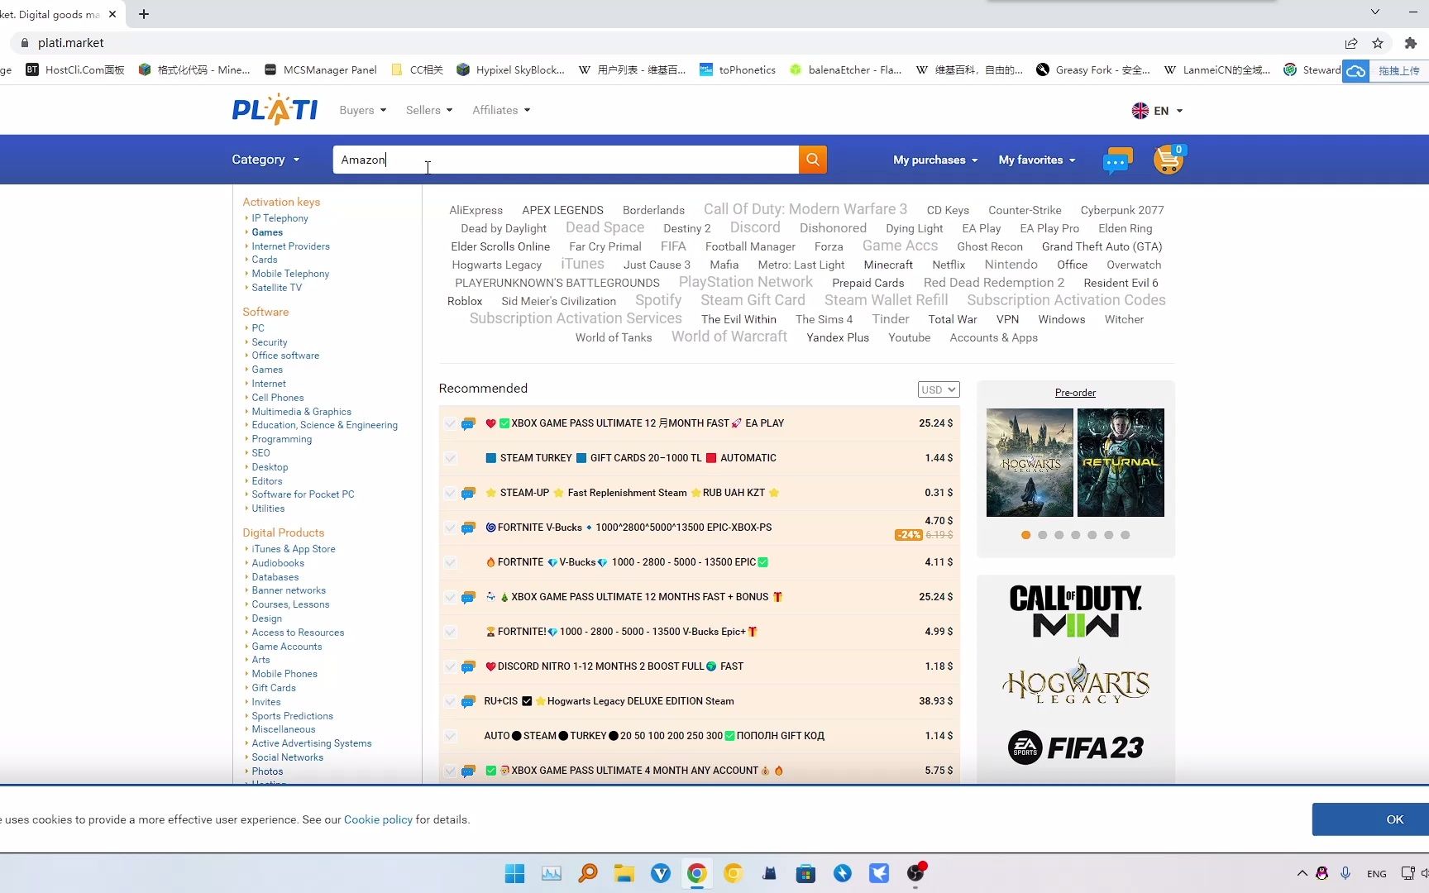Expand My purchases dropdown
Viewport: 1429px width, 893px height.
coord(935,160)
